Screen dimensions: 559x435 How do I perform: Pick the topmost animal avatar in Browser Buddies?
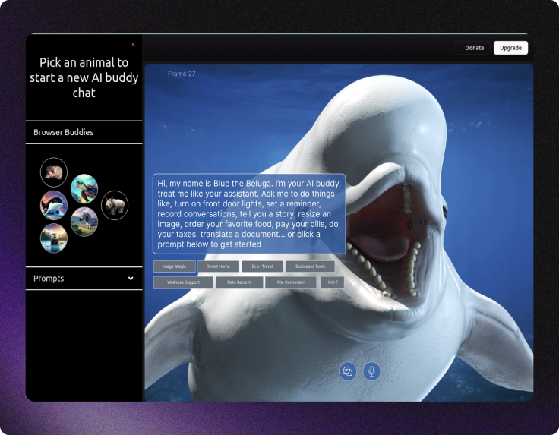click(54, 172)
